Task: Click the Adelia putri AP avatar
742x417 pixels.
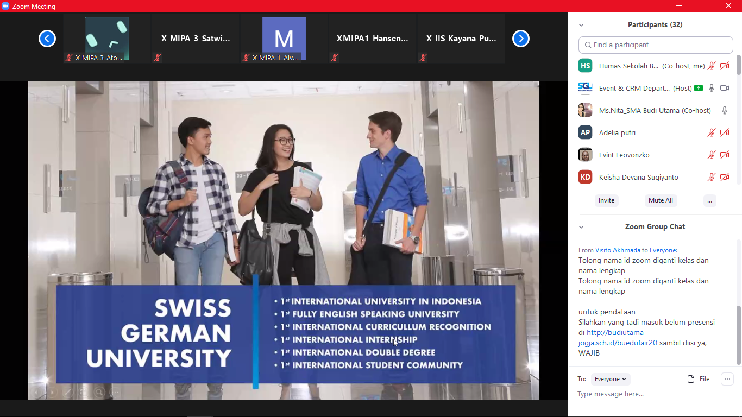Action: [585, 132]
